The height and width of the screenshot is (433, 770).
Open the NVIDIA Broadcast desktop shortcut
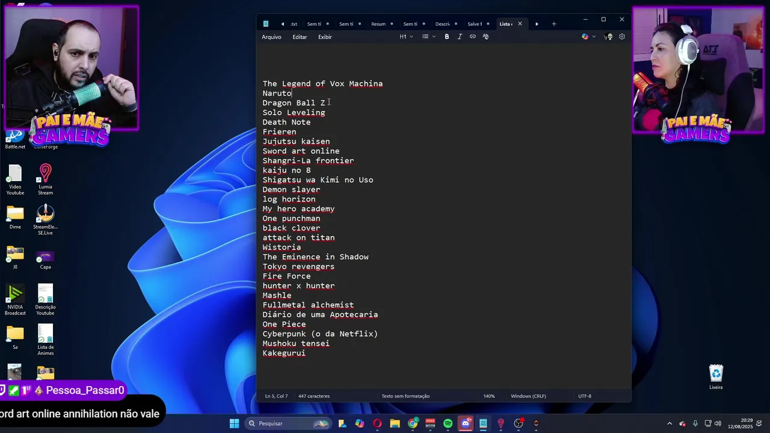[15, 300]
